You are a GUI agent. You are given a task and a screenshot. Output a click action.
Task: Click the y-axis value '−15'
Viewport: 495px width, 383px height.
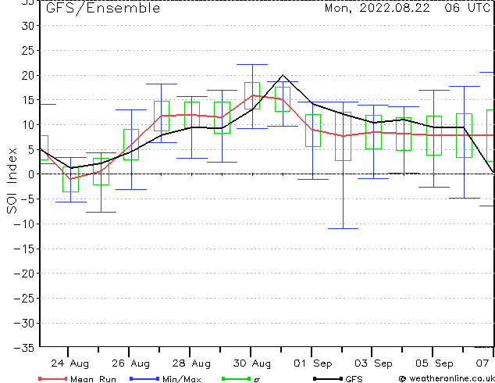click(x=23, y=249)
